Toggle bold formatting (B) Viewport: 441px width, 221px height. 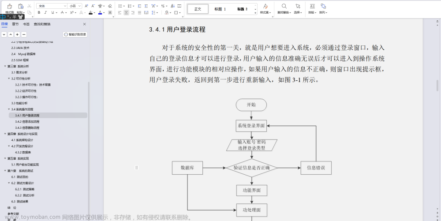pos(39,12)
